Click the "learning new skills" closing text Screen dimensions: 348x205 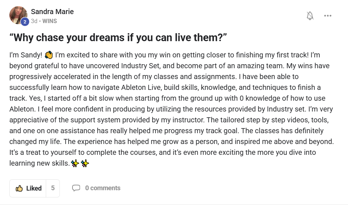pyautogui.click(x=39, y=163)
